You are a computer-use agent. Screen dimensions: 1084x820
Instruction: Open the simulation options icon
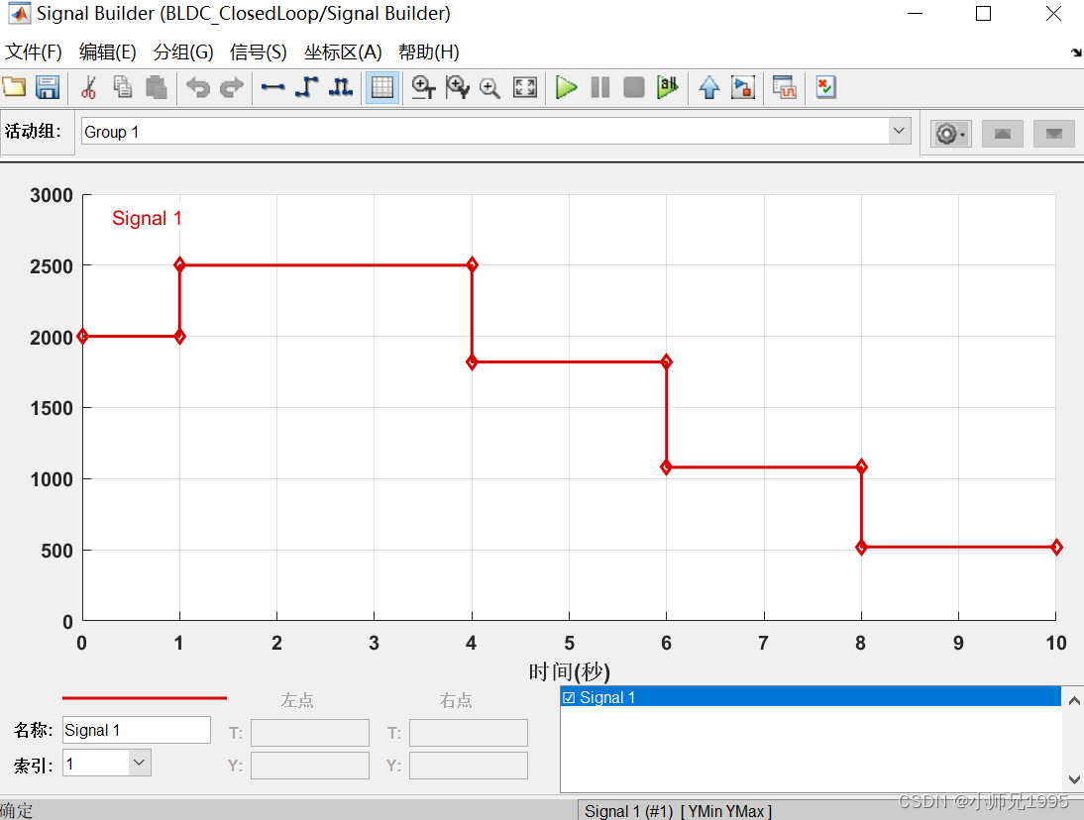[x=743, y=87]
